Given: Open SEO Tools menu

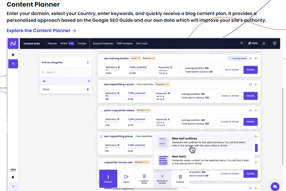Looking at the screenshot, I should coord(142,43).
